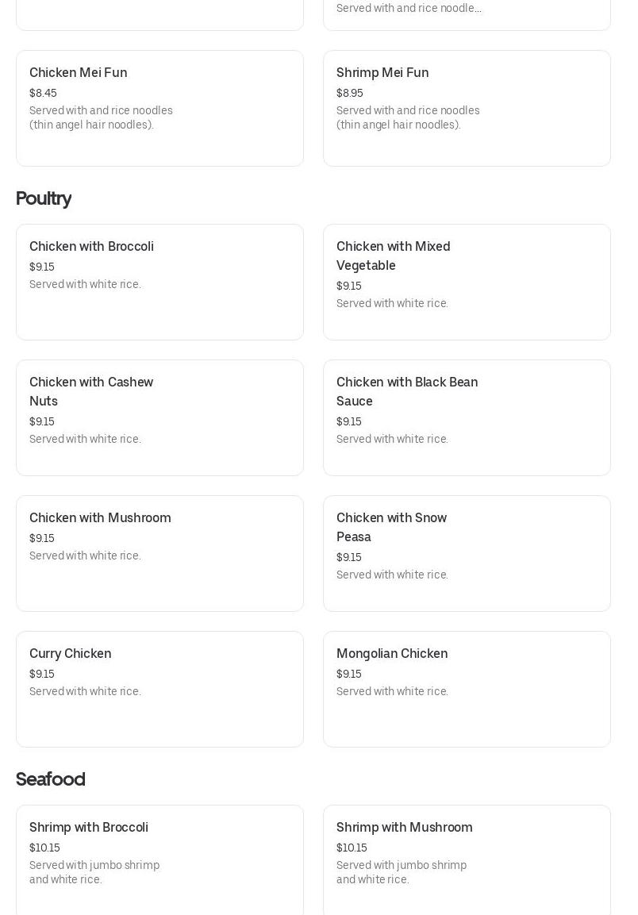
Task: Select the Mongolian Chicken card
Action: 466,689
